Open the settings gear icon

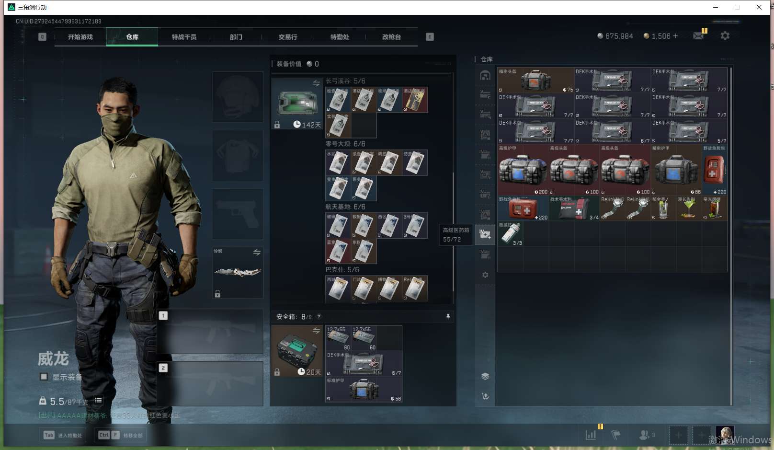[725, 36]
